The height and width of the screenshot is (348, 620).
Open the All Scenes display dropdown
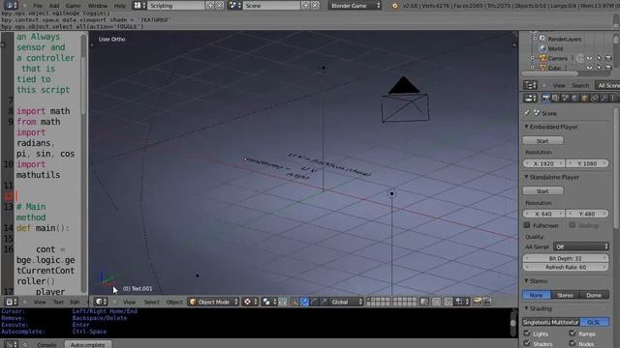607,85
